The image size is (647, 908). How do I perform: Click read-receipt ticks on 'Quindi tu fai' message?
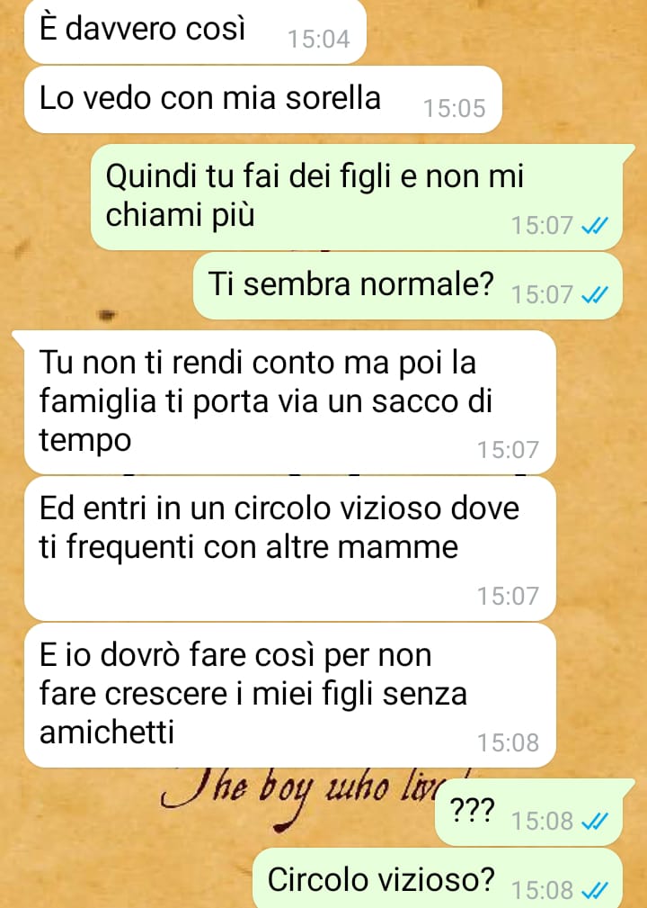coord(595,226)
